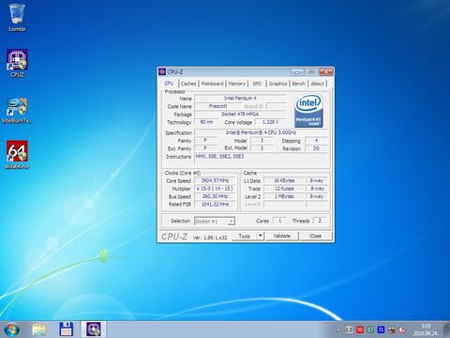Click the CPU-Z title bar app icon

162,71
